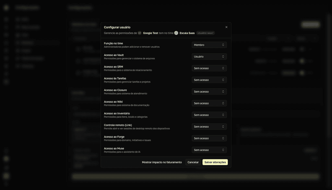Click 'Permissões para sistema de documentação' text
Image resolution: width=332 pixels, height=190 pixels.
(127, 105)
